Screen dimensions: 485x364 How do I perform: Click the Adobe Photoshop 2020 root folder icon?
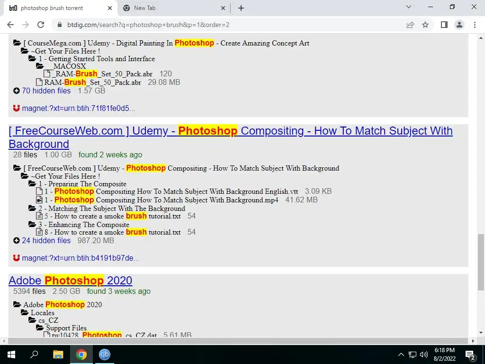pos(17,304)
